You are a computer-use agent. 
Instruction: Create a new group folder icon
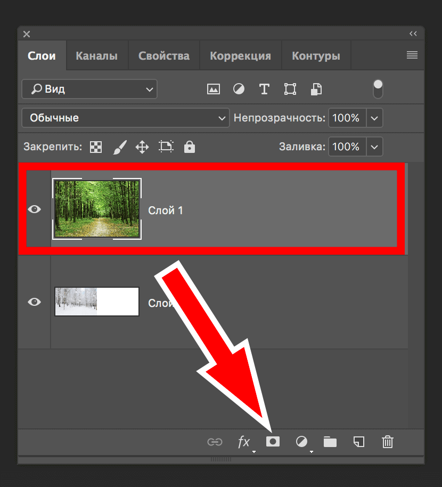point(330,441)
